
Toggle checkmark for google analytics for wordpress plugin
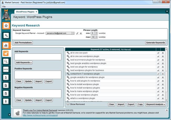click(158, 77)
